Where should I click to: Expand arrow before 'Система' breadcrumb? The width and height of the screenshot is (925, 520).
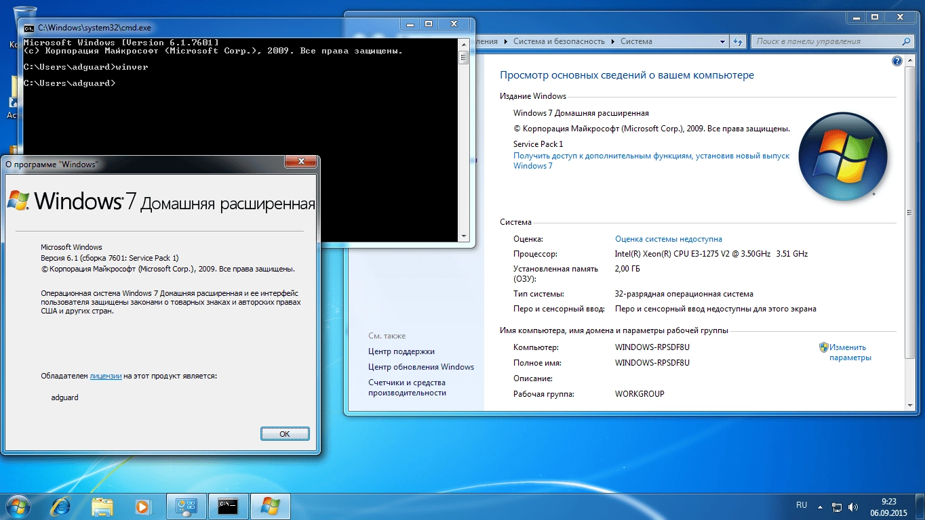point(612,41)
